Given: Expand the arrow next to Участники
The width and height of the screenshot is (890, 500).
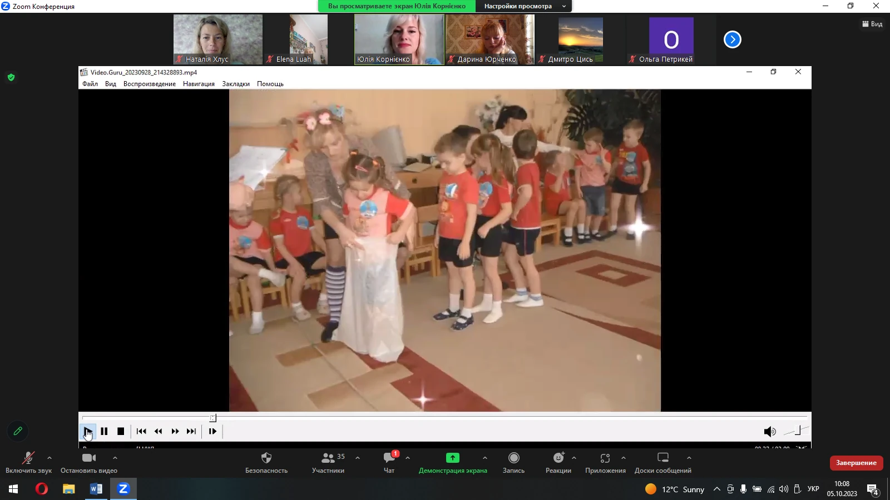Looking at the screenshot, I should tap(358, 458).
